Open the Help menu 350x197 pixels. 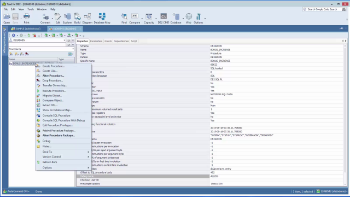click(x=52, y=9)
